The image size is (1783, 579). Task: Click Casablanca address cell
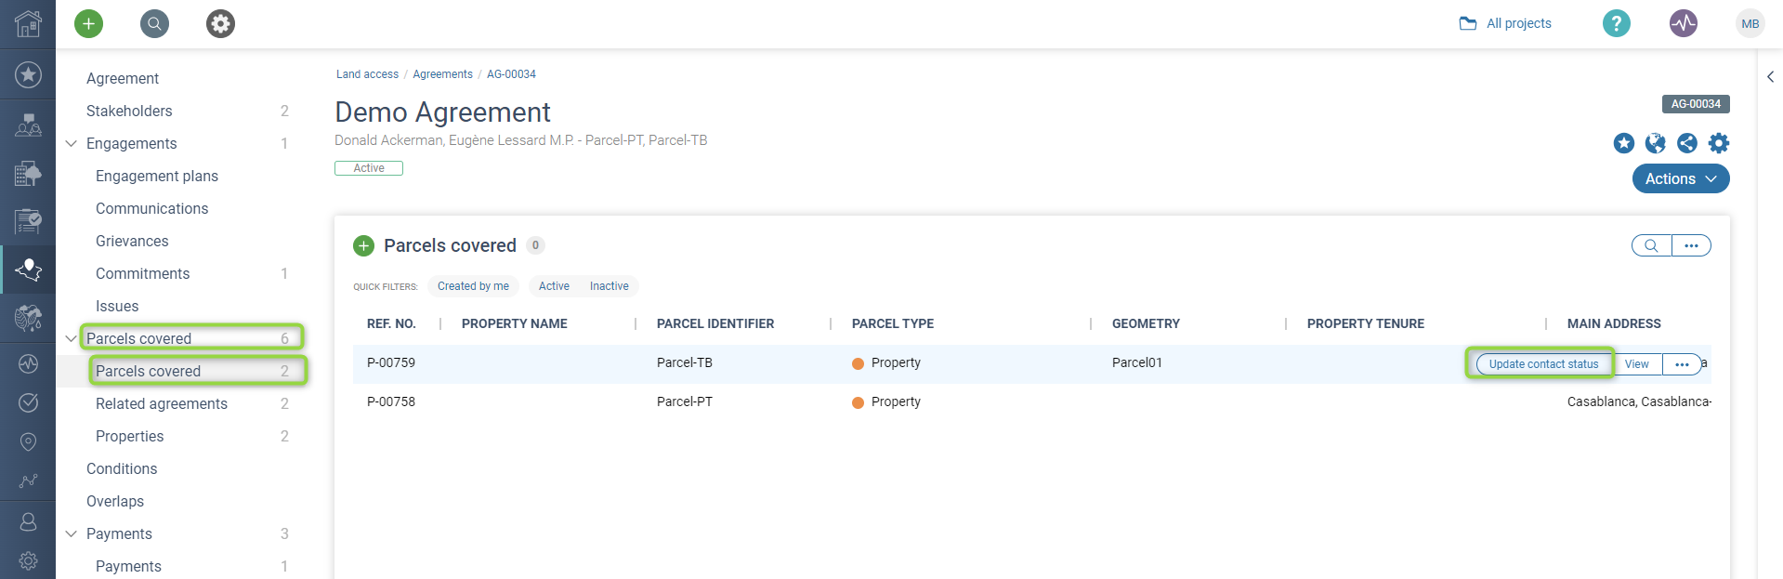pos(1639,401)
